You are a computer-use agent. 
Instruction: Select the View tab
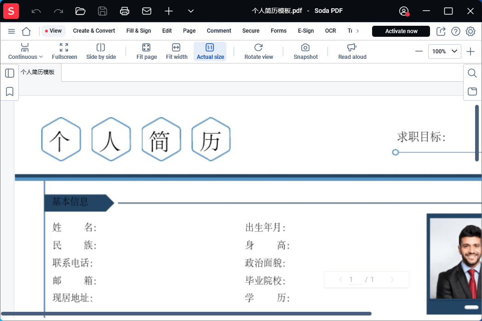53,31
